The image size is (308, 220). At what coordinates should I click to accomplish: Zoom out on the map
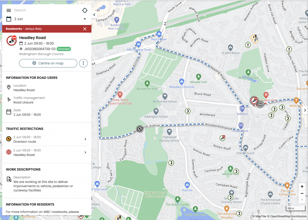[x=302, y=194]
